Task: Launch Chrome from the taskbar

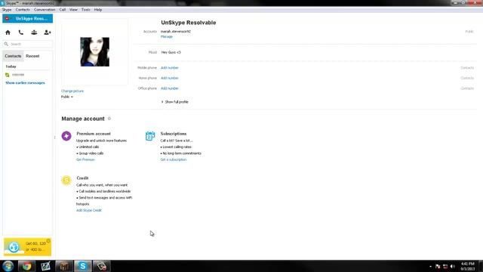Action: pyautogui.click(x=26, y=266)
